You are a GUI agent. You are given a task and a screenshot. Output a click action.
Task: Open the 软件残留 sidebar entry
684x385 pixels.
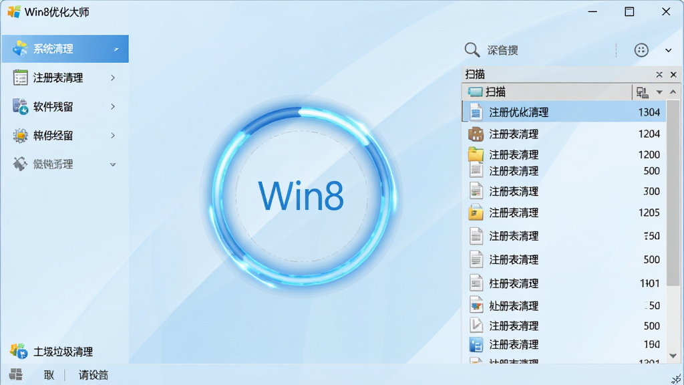point(53,106)
